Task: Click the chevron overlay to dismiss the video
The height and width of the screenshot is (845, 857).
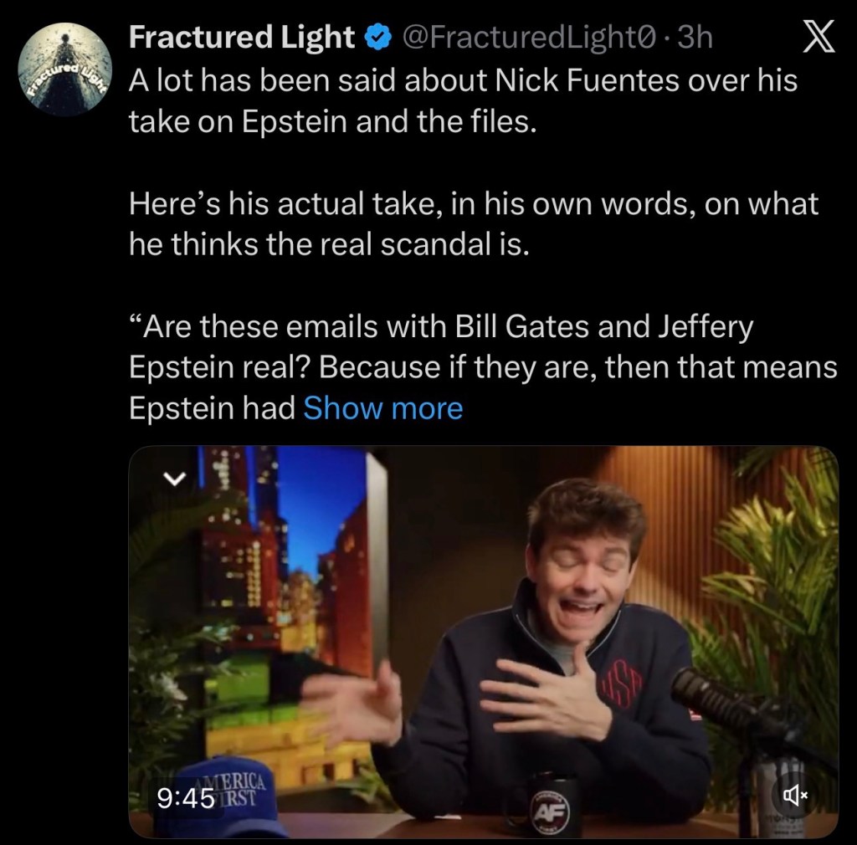Action: (x=173, y=479)
